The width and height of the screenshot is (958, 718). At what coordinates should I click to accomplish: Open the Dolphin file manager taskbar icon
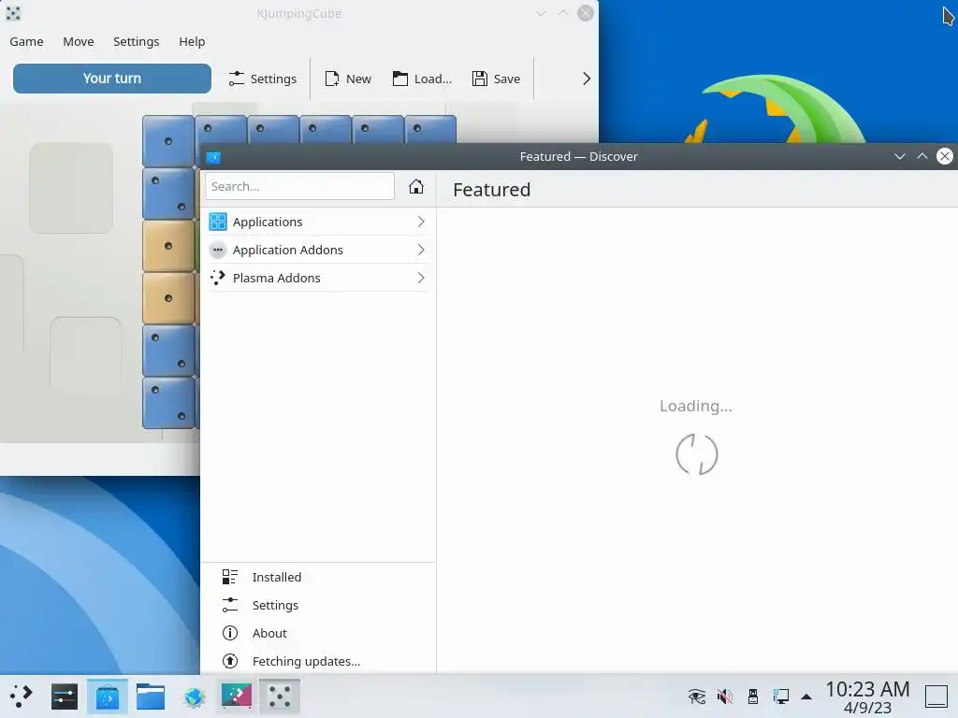[151, 696]
